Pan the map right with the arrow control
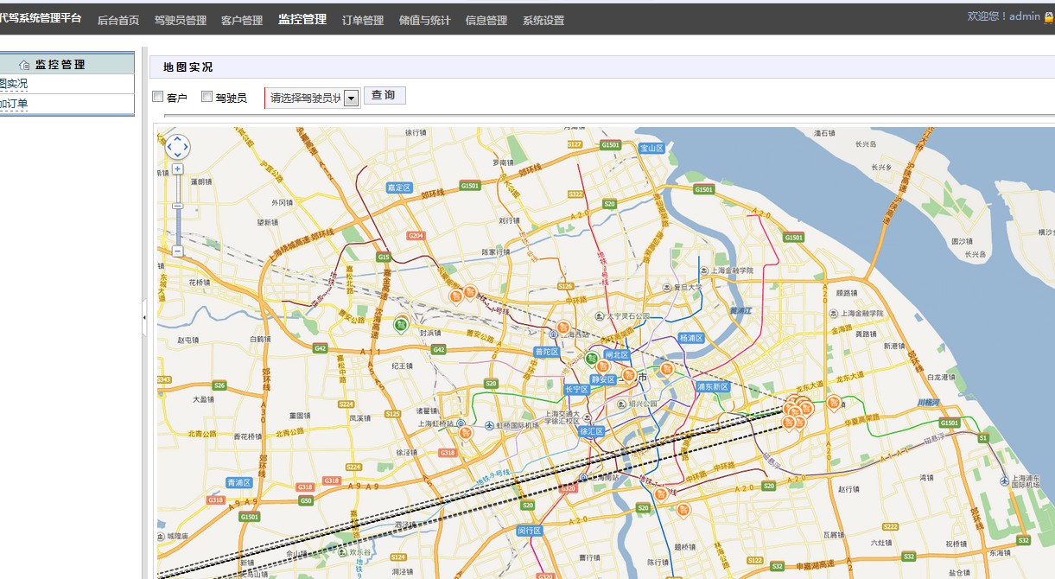1055x579 pixels. (x=185, y=147)
